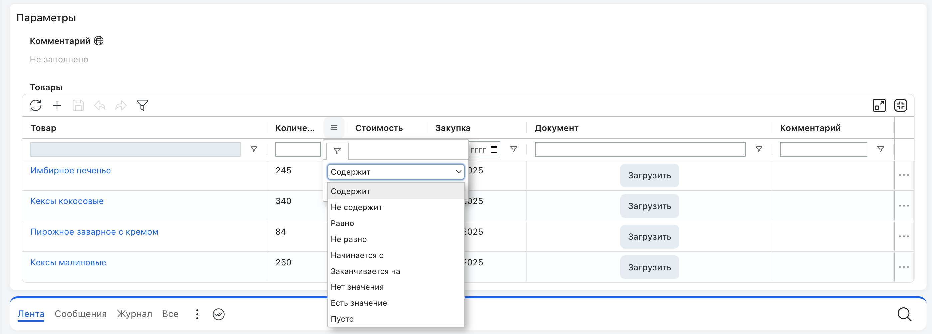
Task: Focus the Количество filter input
Action: point(298,149)
